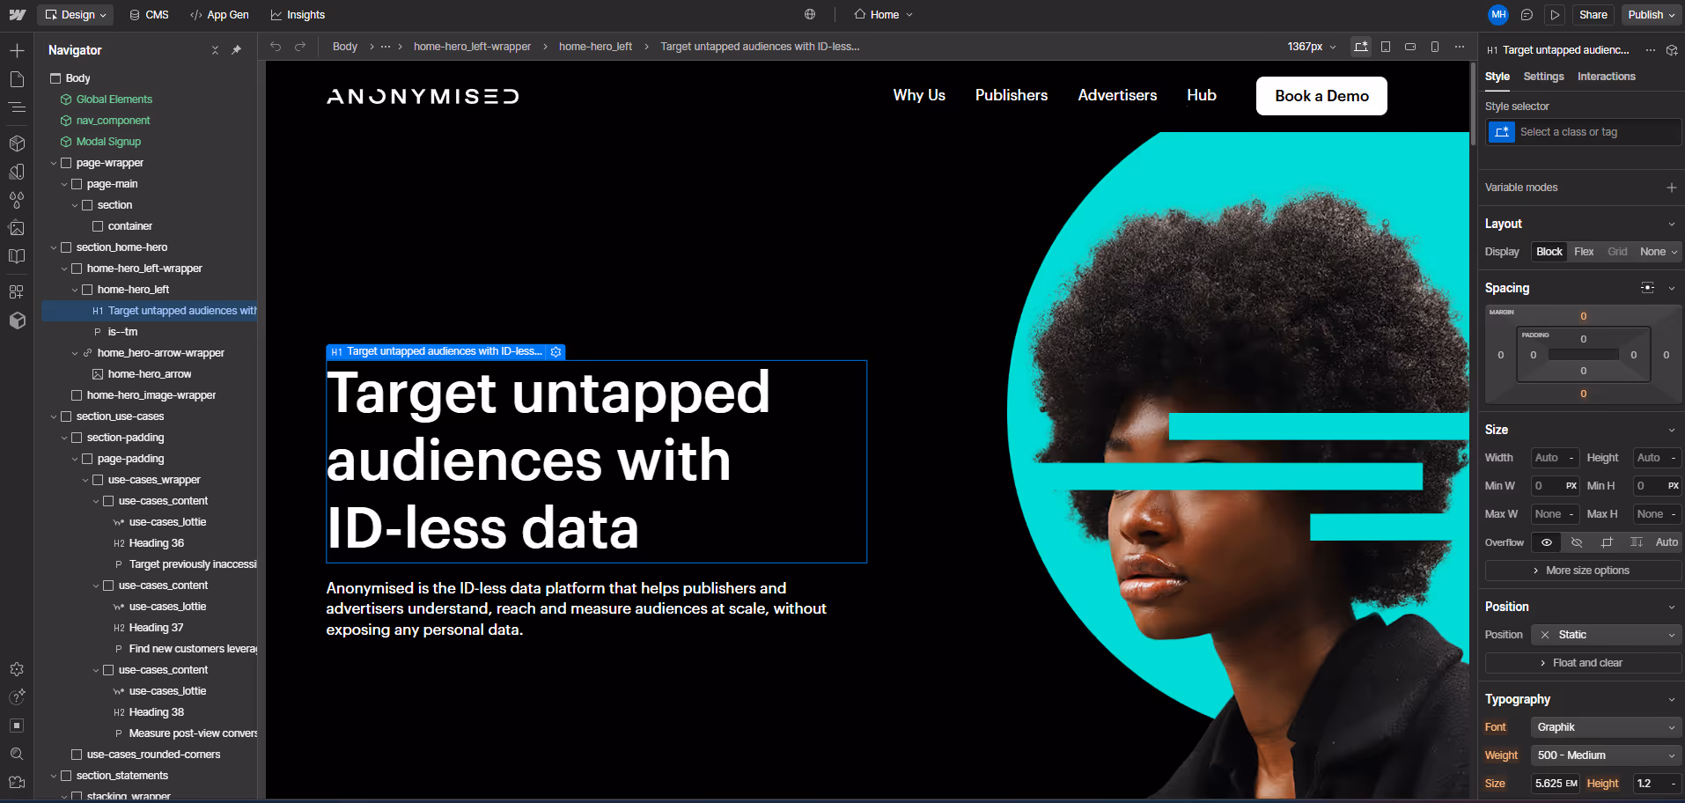Collapse page-wrapper in Navigator tree
Viewport: 1685px width, 803px height.
click(54, 163)
